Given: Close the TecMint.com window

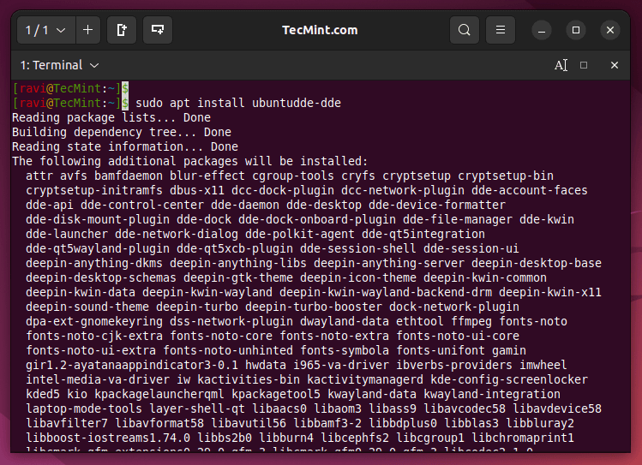Looking at the screenshot, I should pos(610,30).
